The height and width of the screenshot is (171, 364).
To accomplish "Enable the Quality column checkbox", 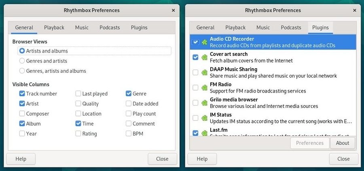I will 78,104.
